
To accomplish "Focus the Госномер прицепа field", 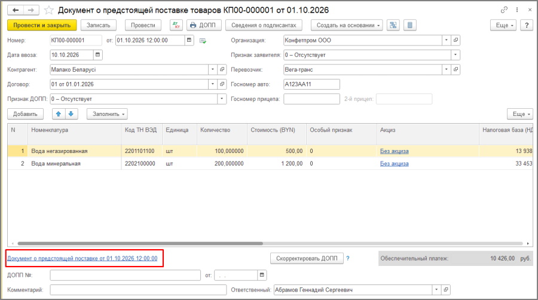I will (x=311, y=99).
